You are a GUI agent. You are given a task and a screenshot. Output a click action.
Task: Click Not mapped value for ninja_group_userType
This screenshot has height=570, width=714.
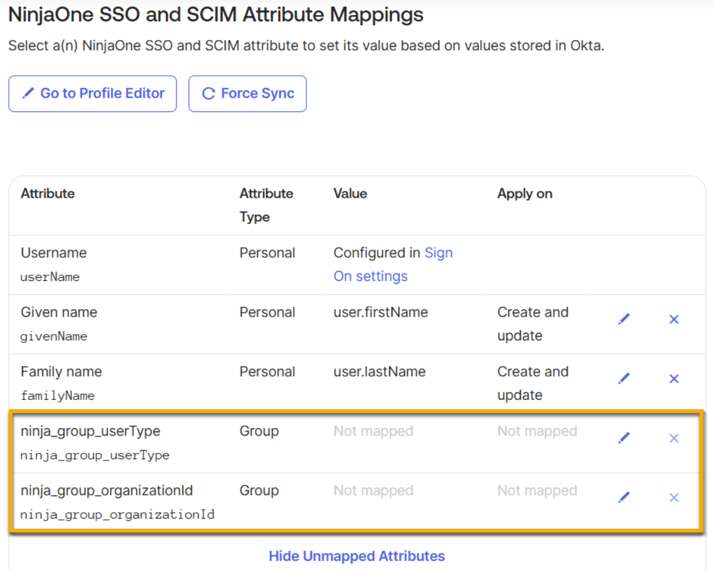pos(373,431)
